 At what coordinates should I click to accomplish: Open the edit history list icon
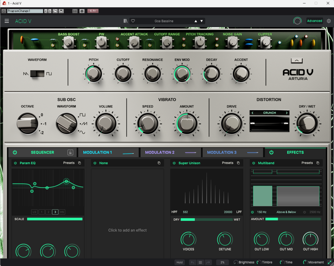200,262
